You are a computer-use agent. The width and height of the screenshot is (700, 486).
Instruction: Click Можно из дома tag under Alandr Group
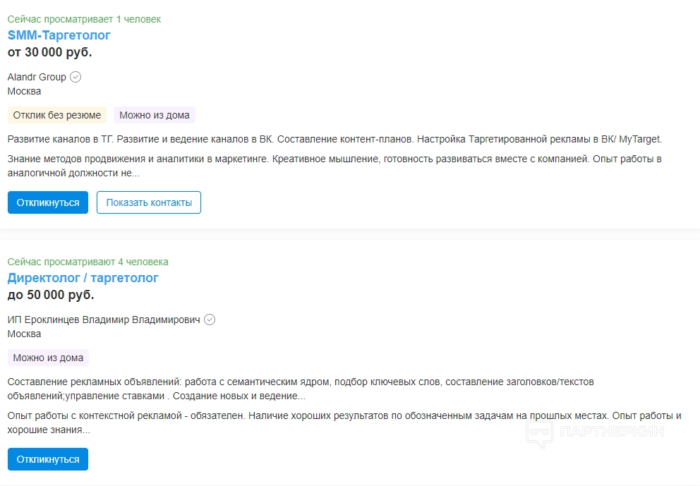coord(155,115)
